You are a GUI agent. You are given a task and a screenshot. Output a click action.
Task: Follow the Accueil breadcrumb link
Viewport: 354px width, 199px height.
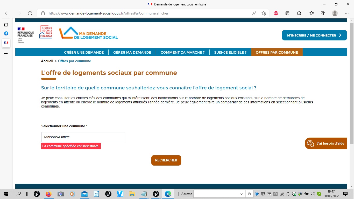tap(47, 61)
